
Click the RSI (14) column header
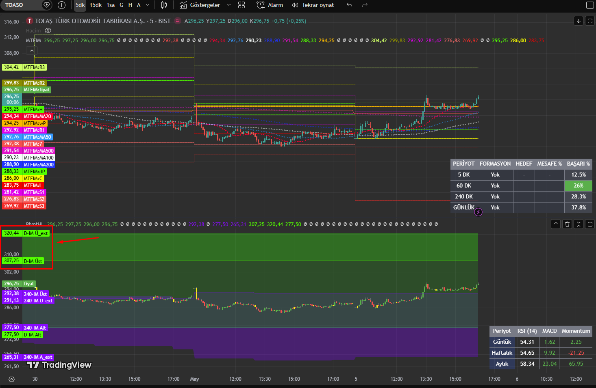[x=527, y=331]
